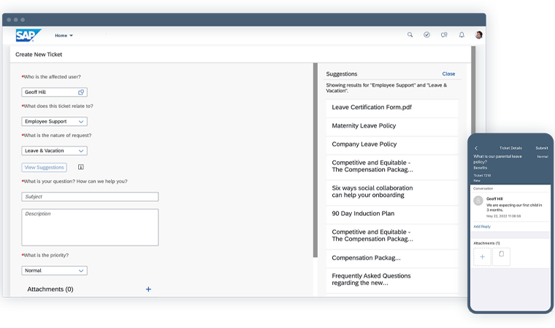Click the Subject input field
The image size is (555, 328).
(x=90, y=197)
